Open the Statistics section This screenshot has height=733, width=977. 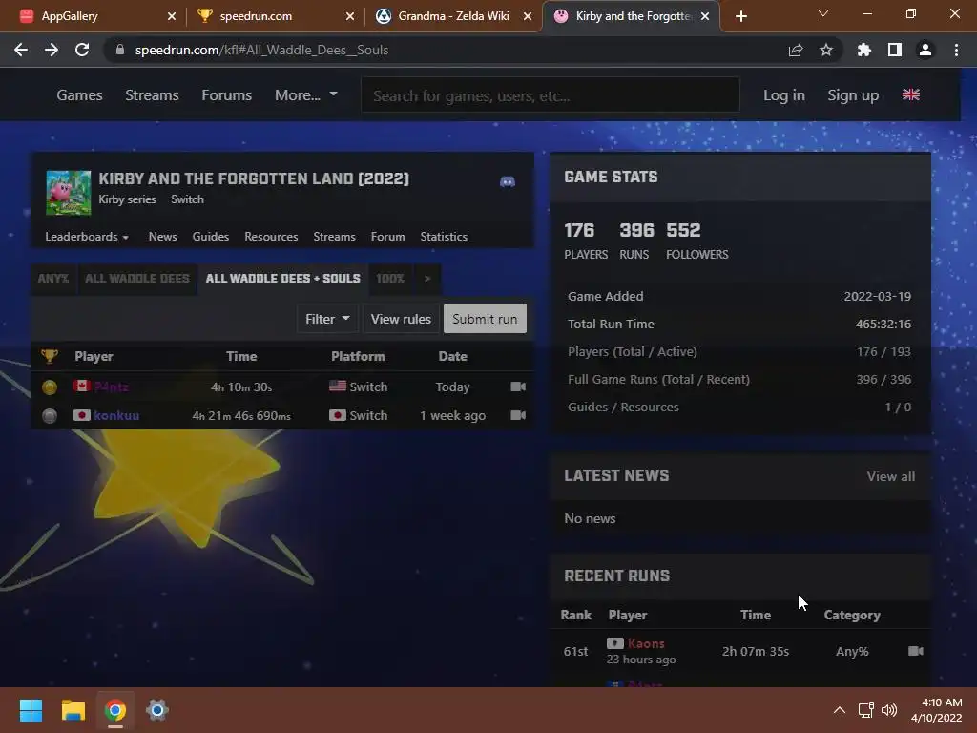pyautogui.click(x=444, y=237)
